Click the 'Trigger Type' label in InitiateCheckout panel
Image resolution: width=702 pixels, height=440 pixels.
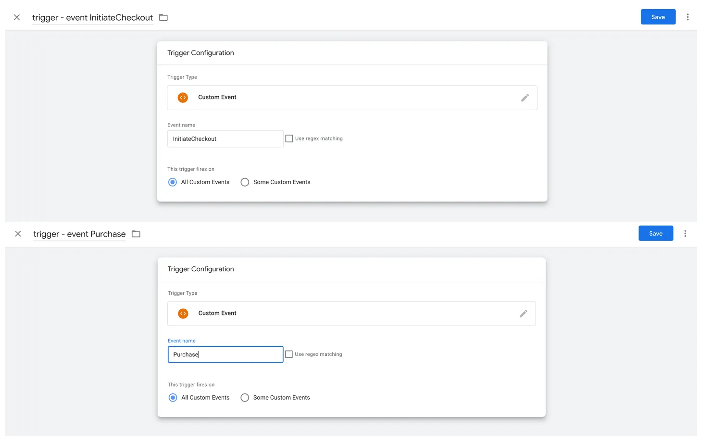[182, 77]
